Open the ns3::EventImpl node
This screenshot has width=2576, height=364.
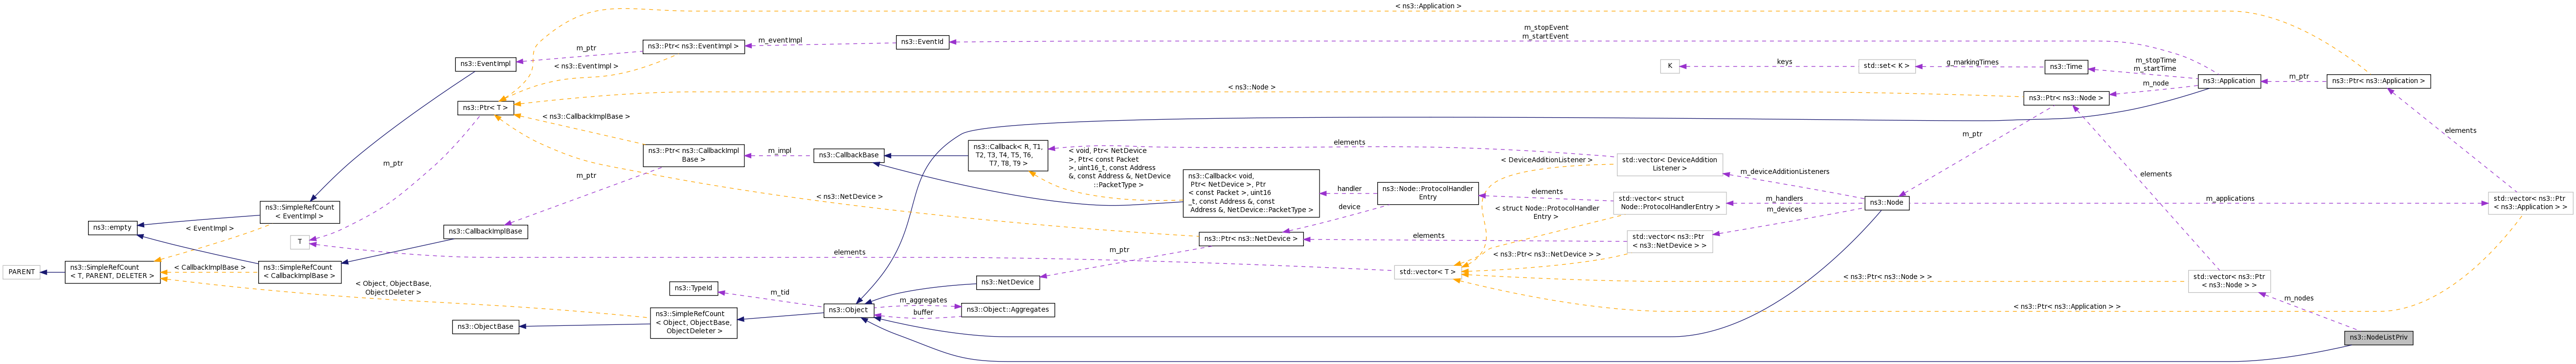[x=485, y=64]
